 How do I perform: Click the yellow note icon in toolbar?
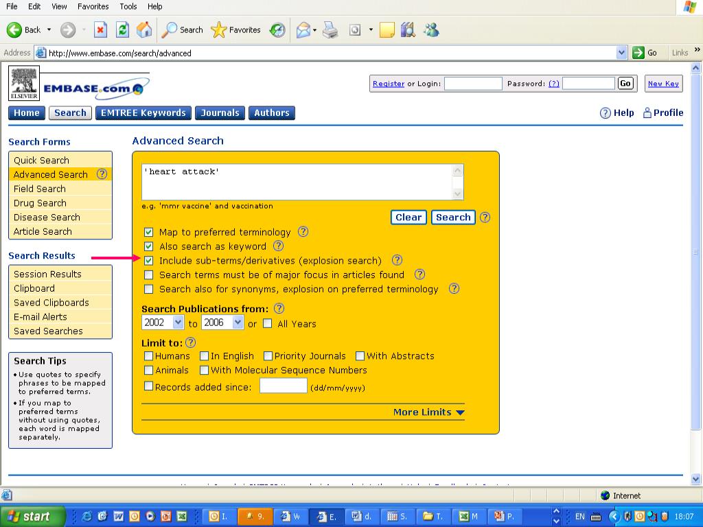pos(387,30)
